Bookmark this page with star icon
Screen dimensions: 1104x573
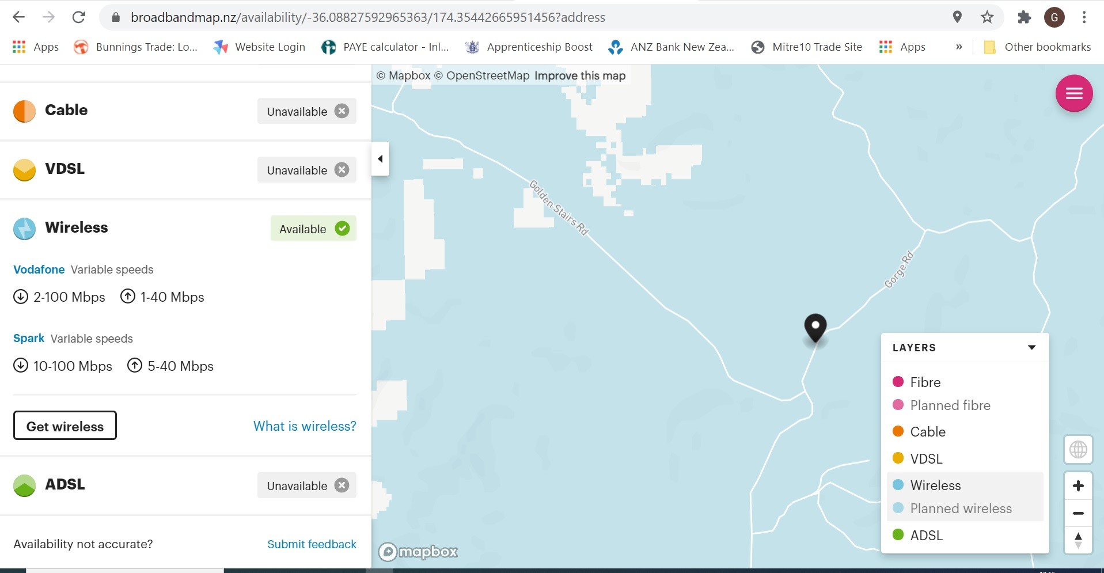click(x=987, y=17)
